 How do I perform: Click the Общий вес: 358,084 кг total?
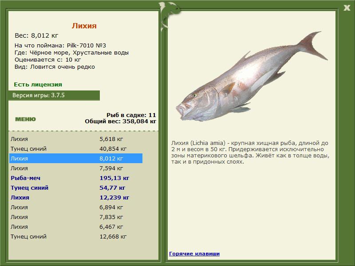(x=120, y=121)
